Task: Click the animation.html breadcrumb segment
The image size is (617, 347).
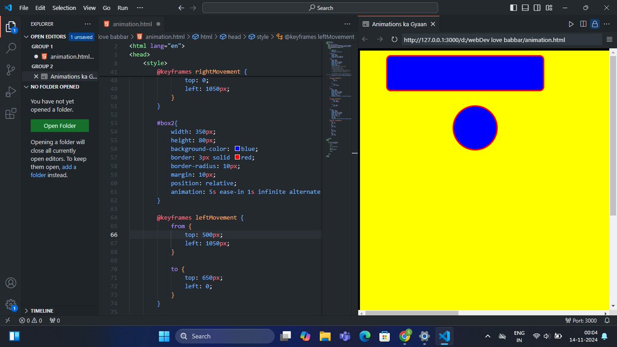Action: click(161, 36)
